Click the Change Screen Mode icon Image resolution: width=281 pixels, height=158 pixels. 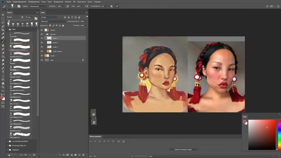(x=3, y=107)
